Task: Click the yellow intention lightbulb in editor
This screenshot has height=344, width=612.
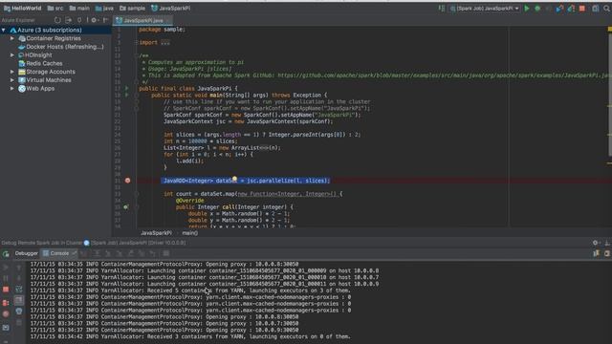Action: (x=234, y=179)
